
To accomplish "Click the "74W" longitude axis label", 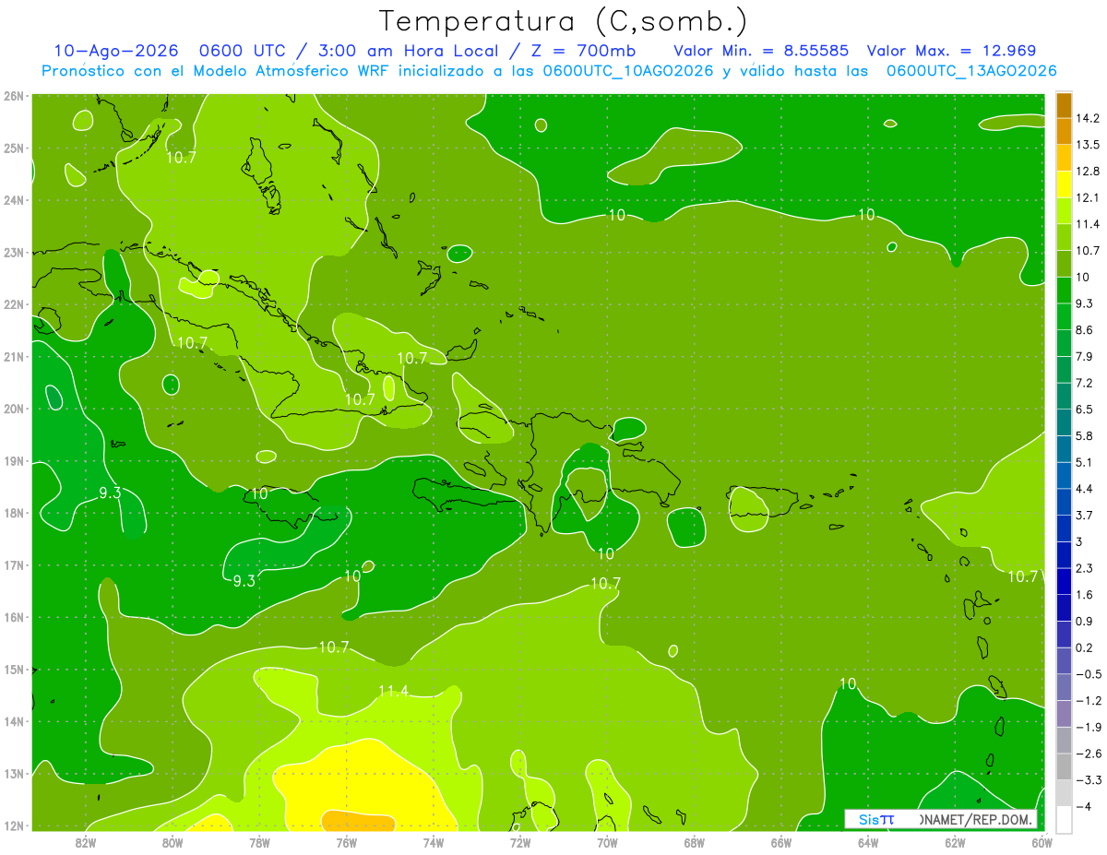I will (434, 843).
